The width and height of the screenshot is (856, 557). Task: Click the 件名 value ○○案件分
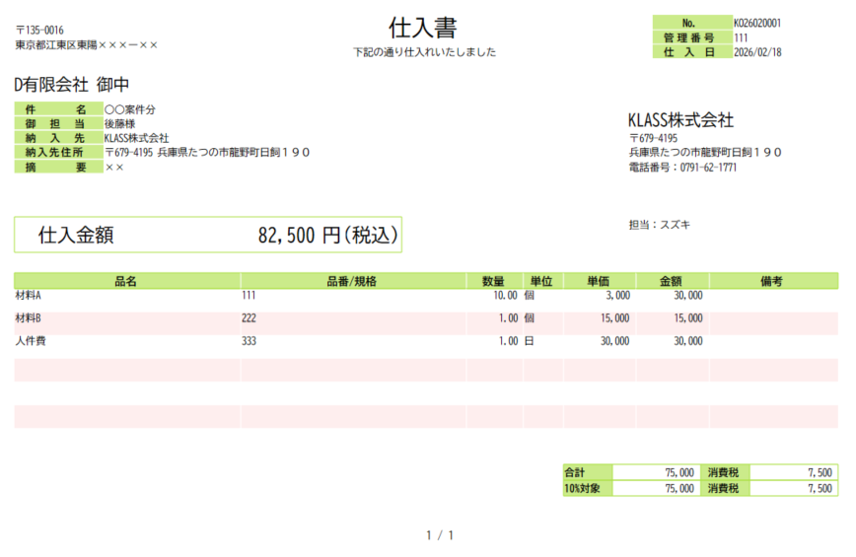point(130,109)
